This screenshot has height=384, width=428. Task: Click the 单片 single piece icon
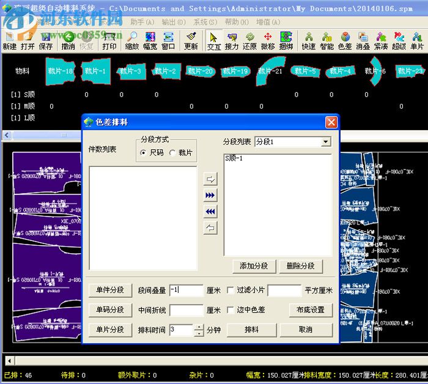pyautogui.click(x=417, y=41)
